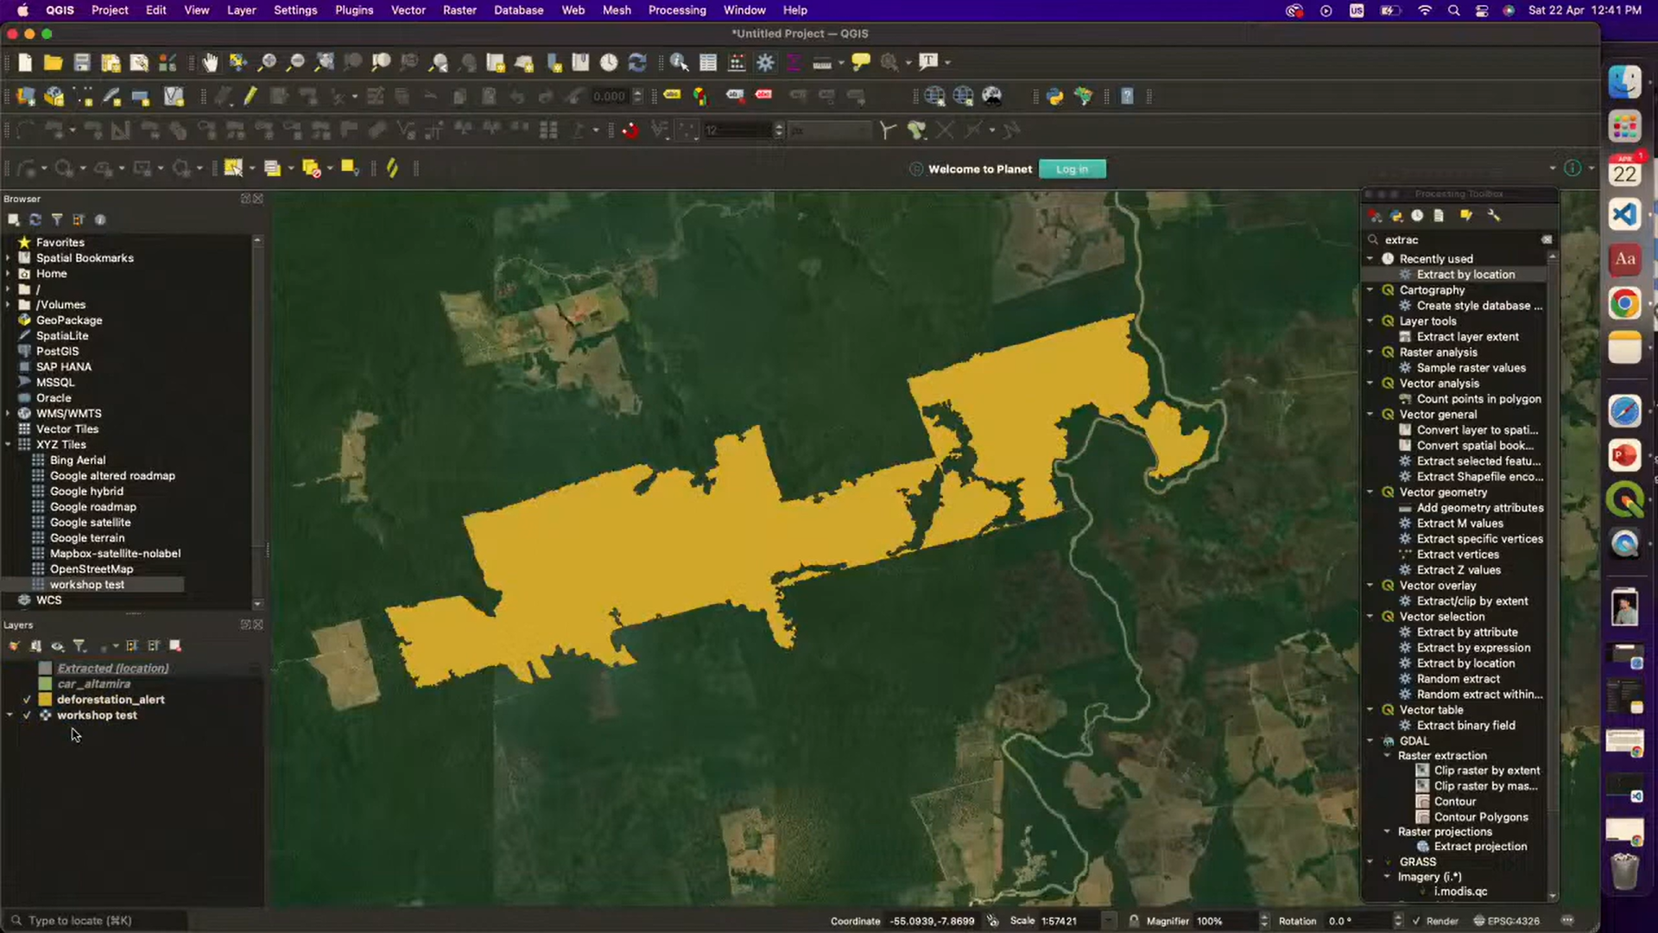1658x933 pixels.
Task: Open the Processing menu
Action: [x=676, y=10]
